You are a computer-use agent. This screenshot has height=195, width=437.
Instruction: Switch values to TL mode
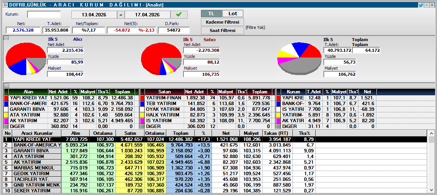click(x=211, y=14)
